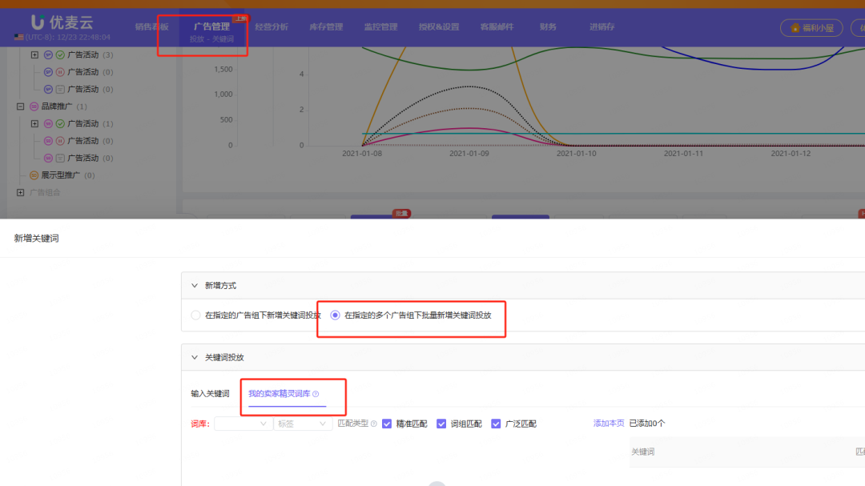The image size is (865, 486).
Task: Select 在指定的广告组下新增关键词投放 radio option
Action: pyautogui.click(x=195, y=315)
